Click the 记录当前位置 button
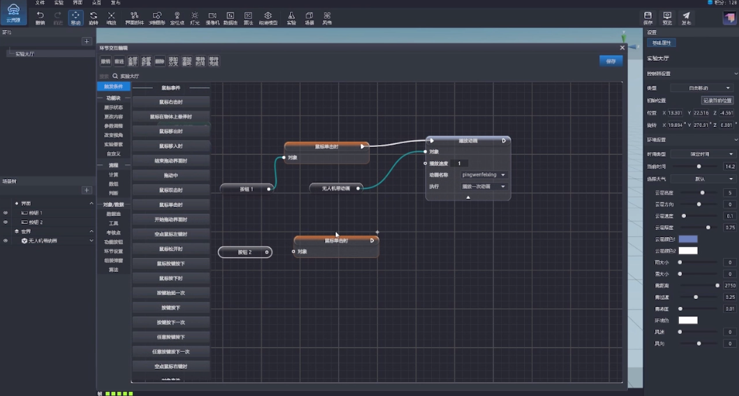This screenshot has height=396, width=739. 717,100
